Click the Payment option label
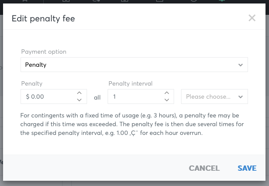Image resolution: width=269 pixels, height=186 pixels. tap(44, 52)
